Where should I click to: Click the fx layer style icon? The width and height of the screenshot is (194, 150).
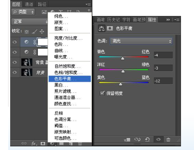point(34,143)
